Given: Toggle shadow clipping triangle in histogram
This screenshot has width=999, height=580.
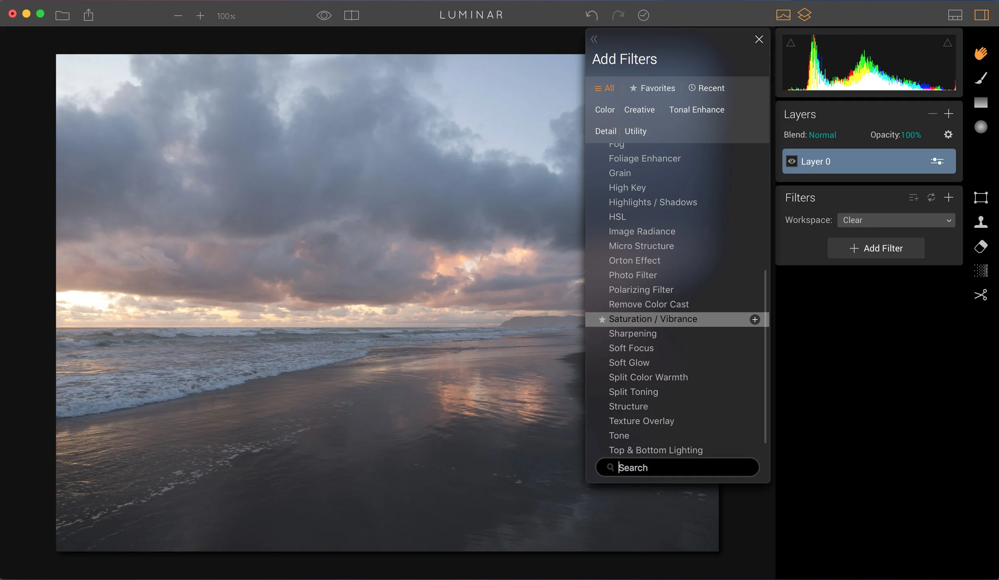Looking at the screenshot, I should pyautogui.click(x=790, y=43).
